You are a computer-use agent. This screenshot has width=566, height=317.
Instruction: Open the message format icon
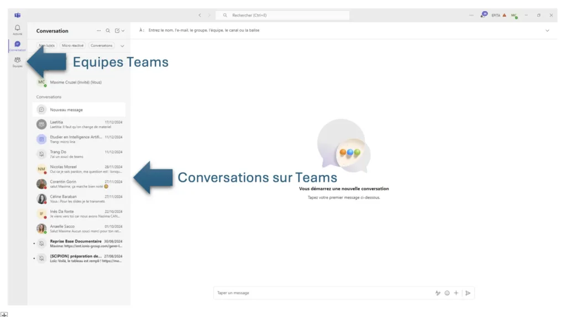pyautogui.click(x=438, y=293)
